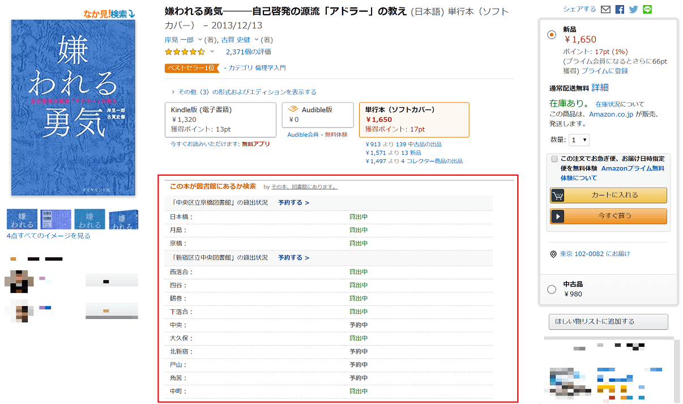Open the 数量 quantity dropdown
Screen dimensions: 683x404
pos(579,140)
